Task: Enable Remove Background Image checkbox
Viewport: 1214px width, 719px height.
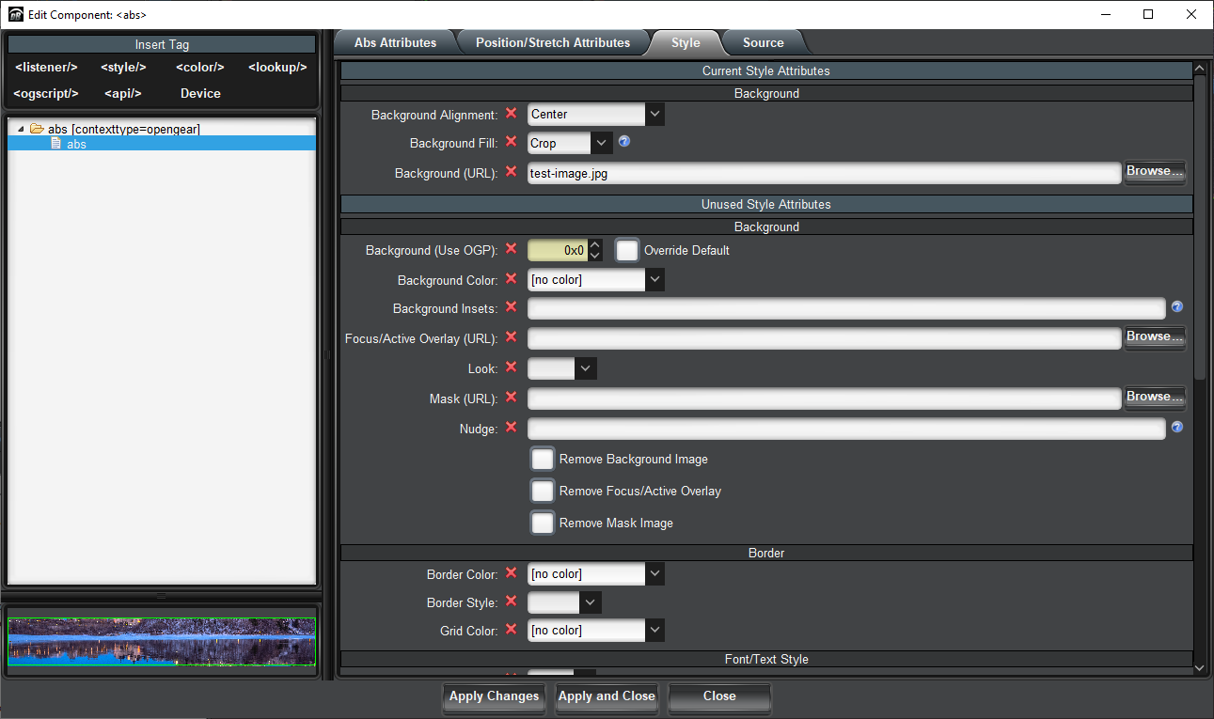Action: click(543, 460)
